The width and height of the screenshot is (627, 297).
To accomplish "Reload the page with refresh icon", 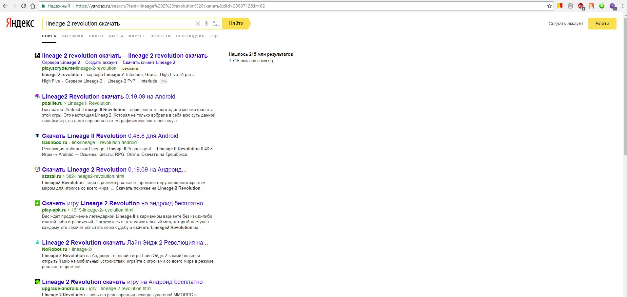I will pyautogui.click(x=24, y=6).
